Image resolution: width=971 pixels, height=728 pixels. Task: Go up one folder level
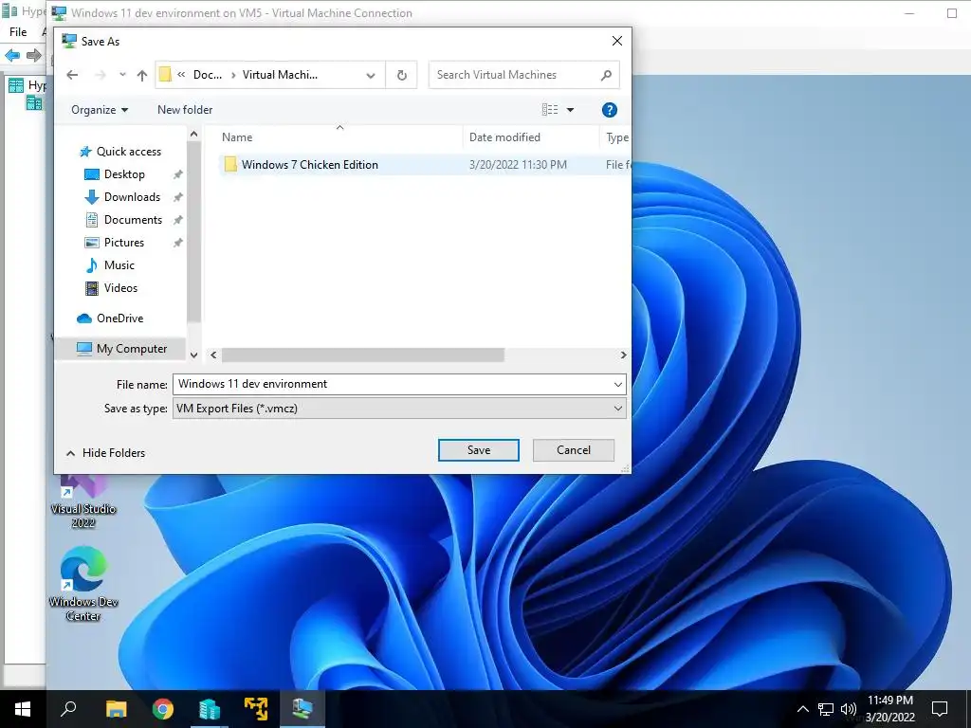click(142, 76)
